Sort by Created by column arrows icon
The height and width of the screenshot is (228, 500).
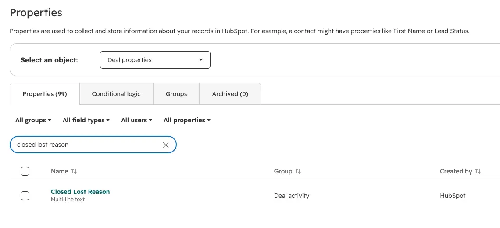(478, 172)
